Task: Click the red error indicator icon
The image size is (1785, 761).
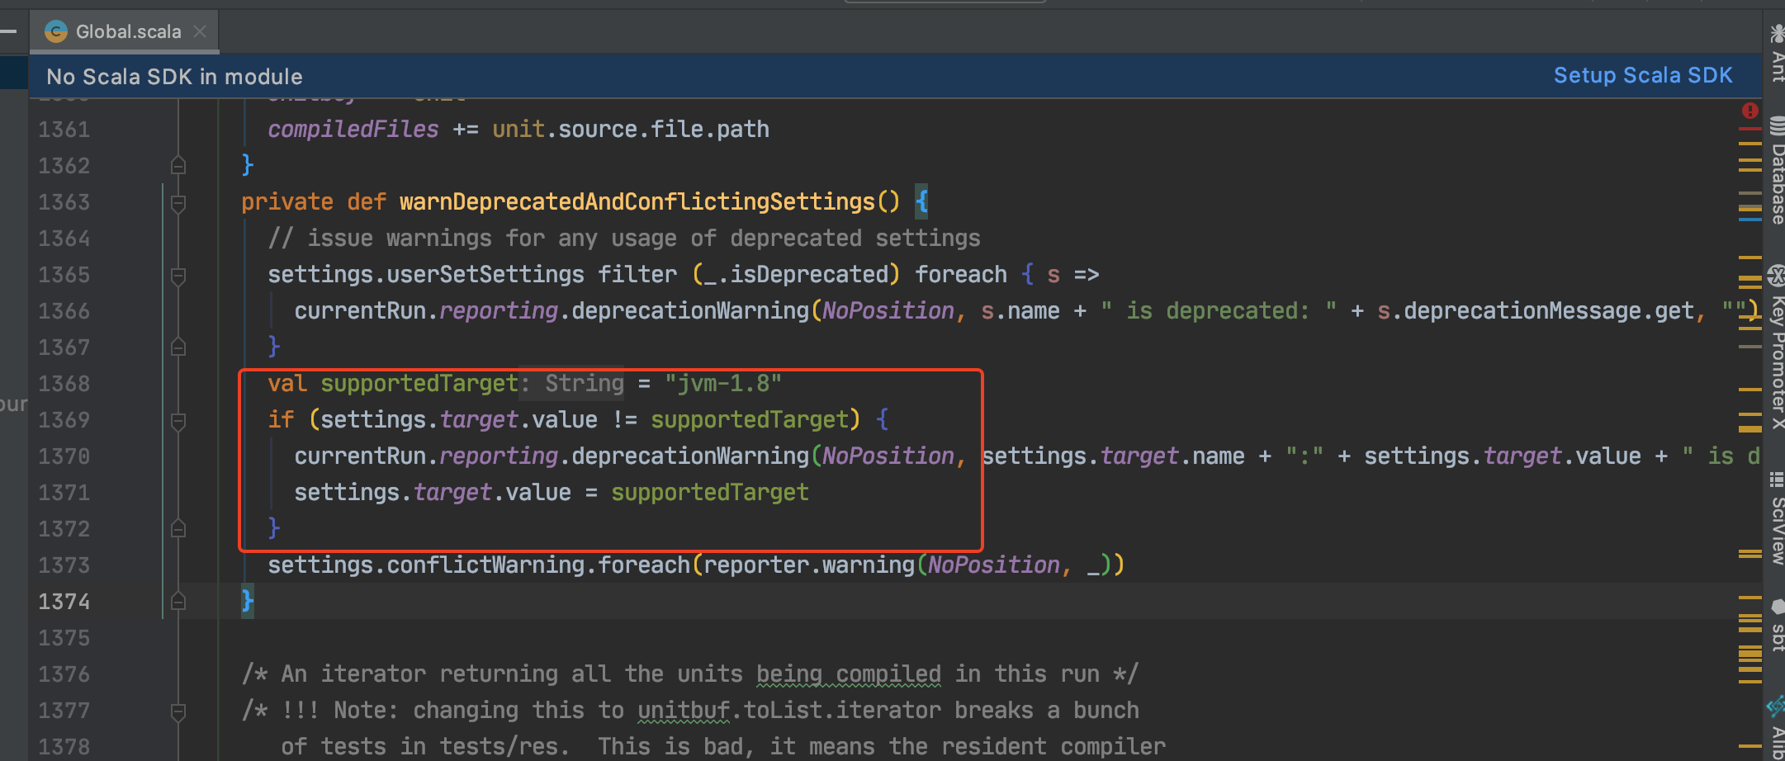Action: click(x=1749, y=111)
